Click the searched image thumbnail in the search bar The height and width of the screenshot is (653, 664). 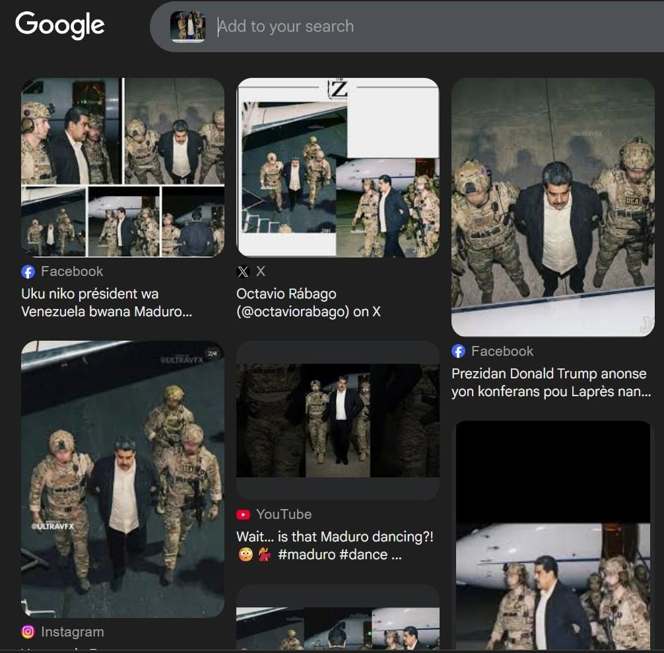coord(188,27)
